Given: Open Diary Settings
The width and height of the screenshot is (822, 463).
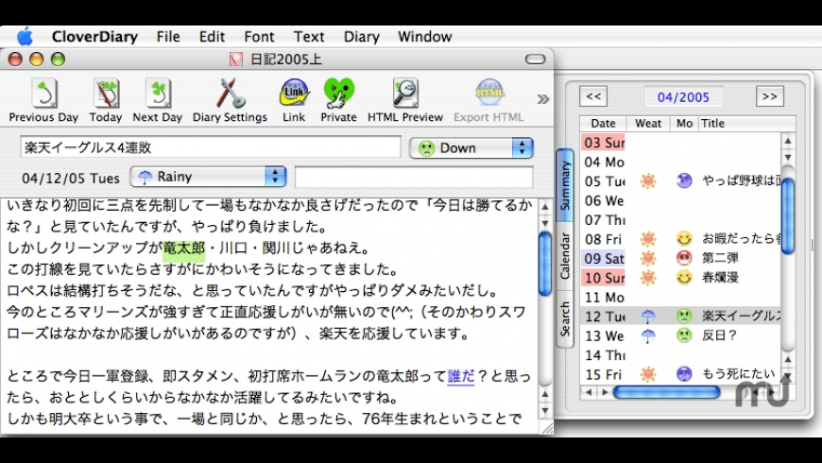Looking at the screenshot, I should pos(230,101).
